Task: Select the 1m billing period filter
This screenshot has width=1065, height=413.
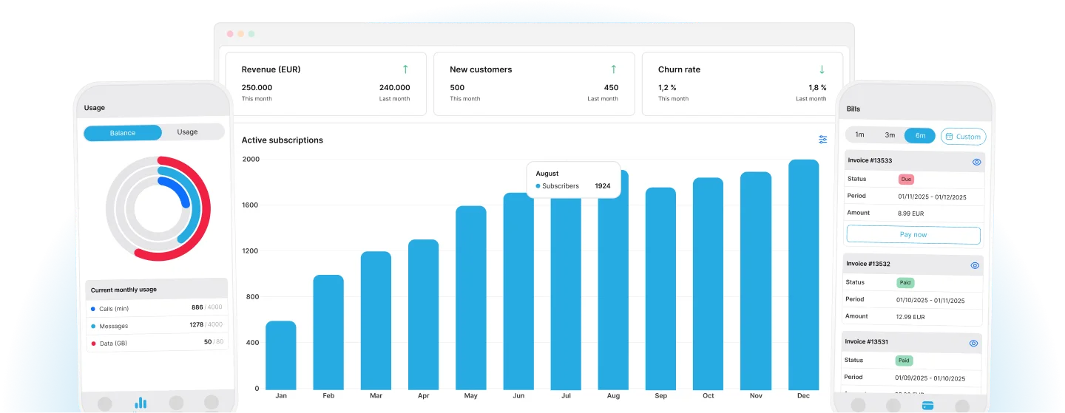Action: tap(859, 135)
